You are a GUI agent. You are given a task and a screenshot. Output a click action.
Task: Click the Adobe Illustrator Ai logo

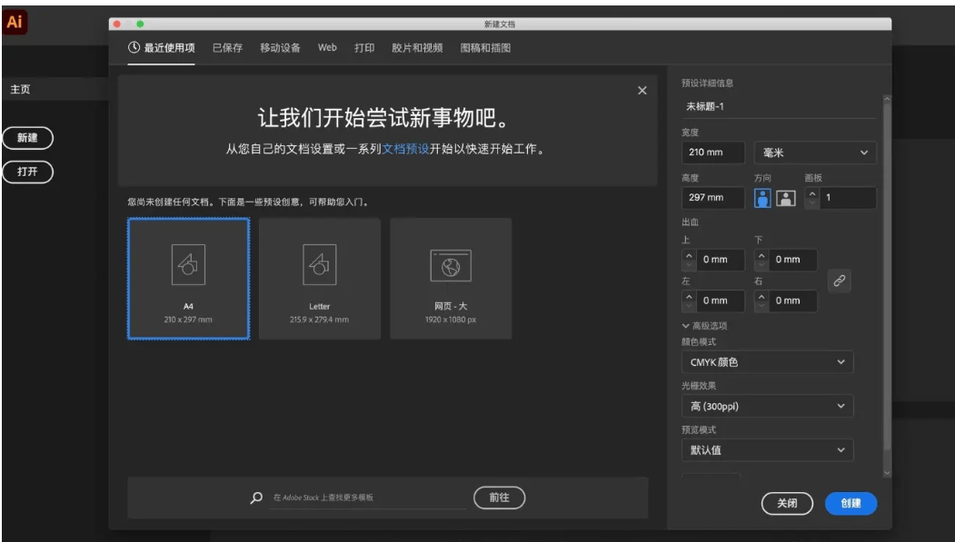pos(14,22)
